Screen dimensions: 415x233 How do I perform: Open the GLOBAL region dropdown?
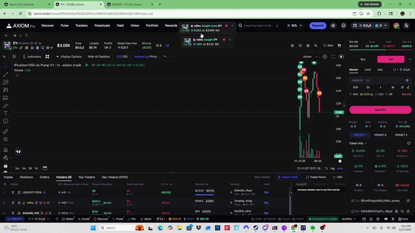pyautogui.click(x=349, y=219)
